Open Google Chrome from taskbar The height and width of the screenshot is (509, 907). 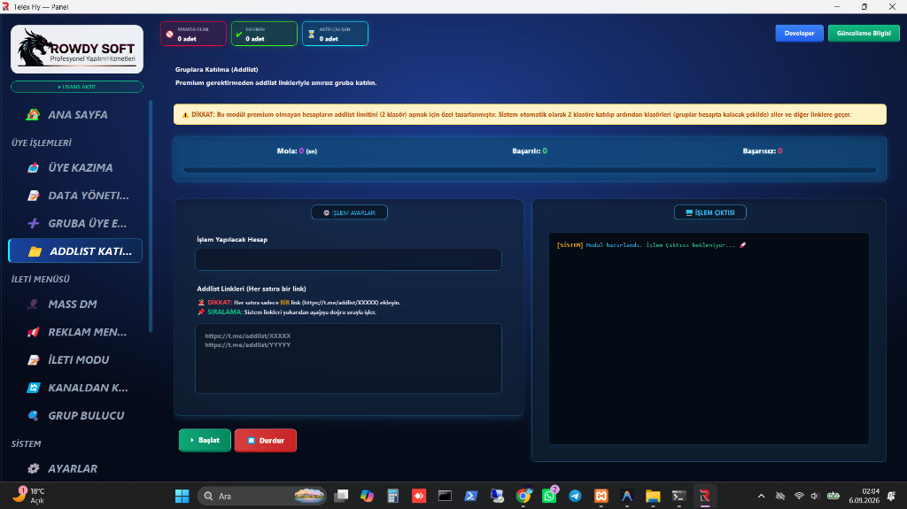(x=523, y=497)
